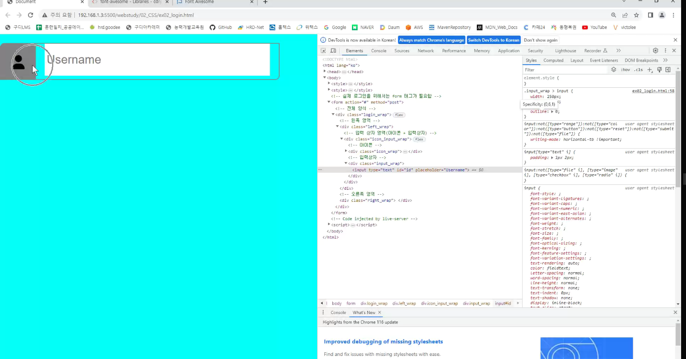Expand the script element node
Screen dimensions: 686x359
[329, 224]
